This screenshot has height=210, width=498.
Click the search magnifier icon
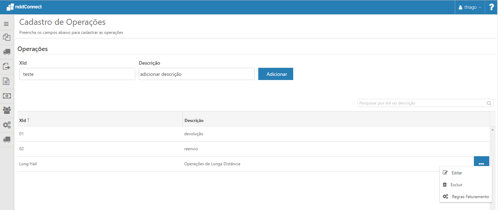[x=489, y=103]
